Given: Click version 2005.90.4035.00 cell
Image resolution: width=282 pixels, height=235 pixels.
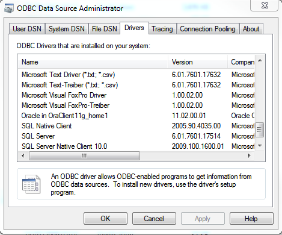Looking at the screenshot, I should click(196, 126).
